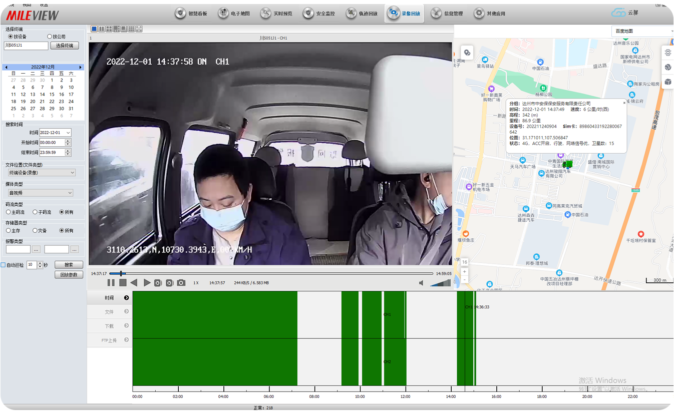Take a snapshot with the camera icon
Viewport: 674px width, 418px height.
click(x=181, y=283)
